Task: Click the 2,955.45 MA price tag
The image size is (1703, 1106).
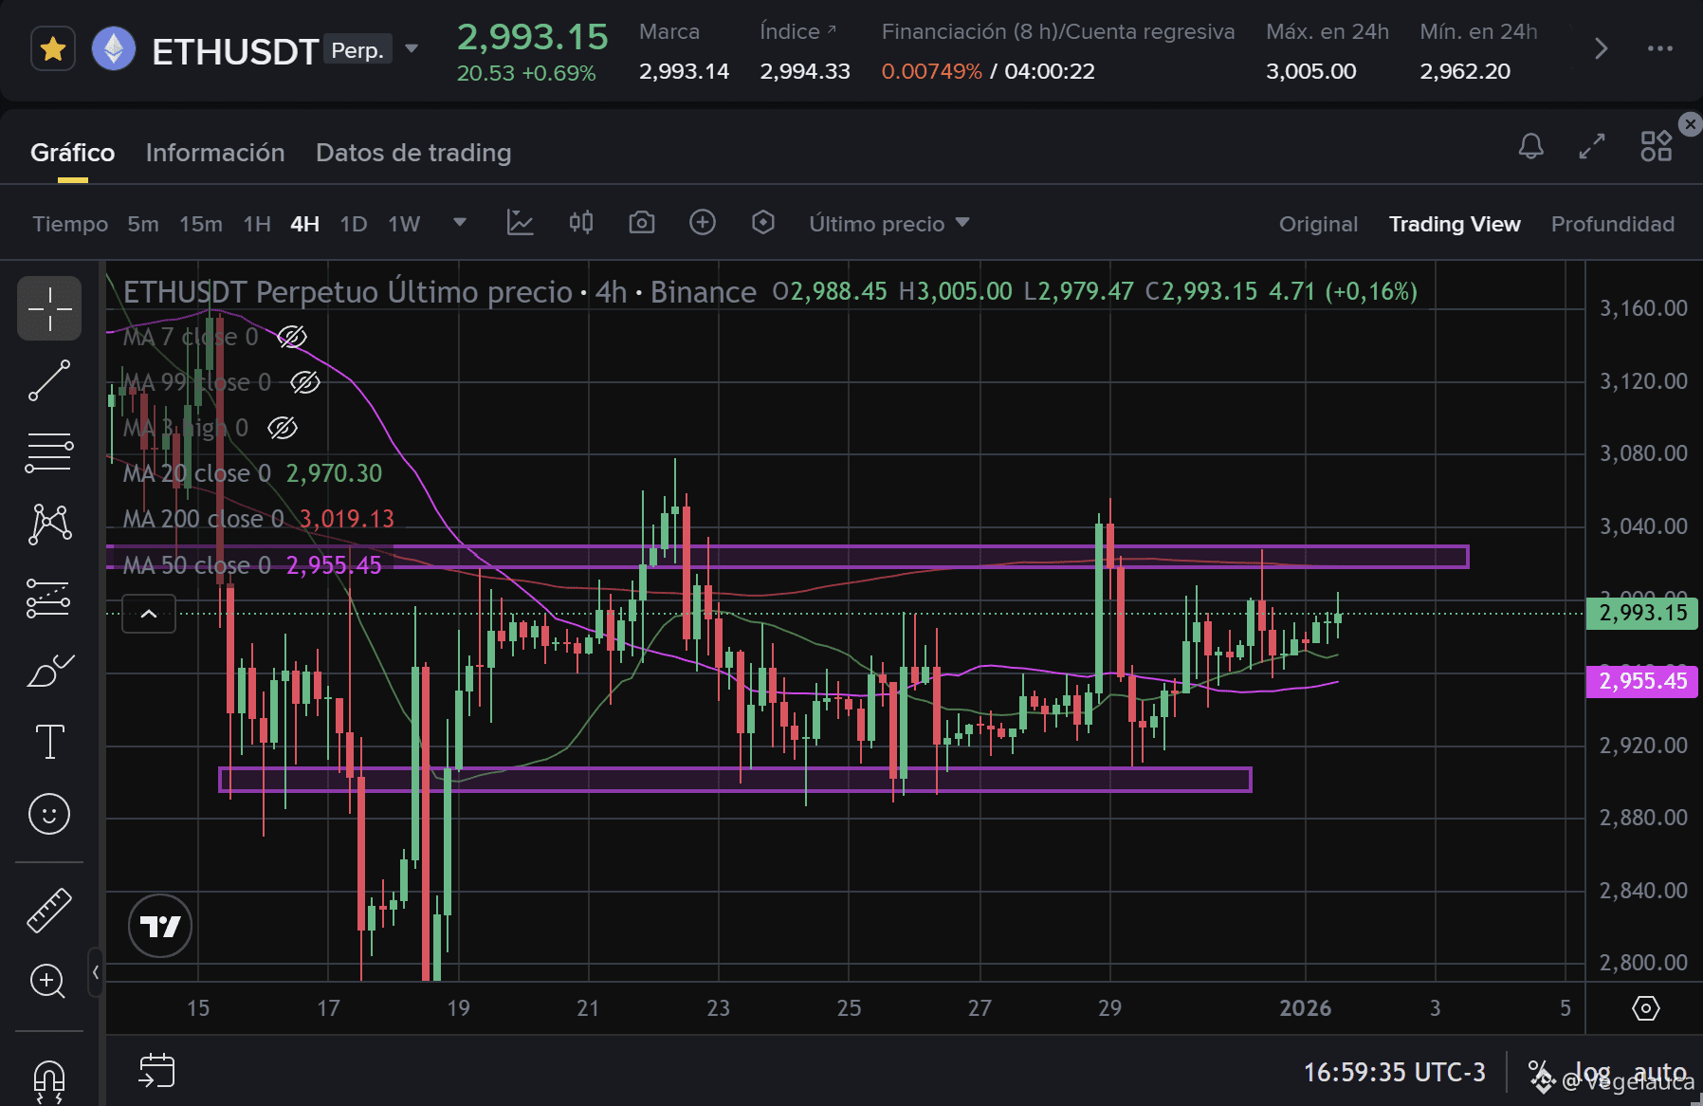Action: pos(1643,681)
